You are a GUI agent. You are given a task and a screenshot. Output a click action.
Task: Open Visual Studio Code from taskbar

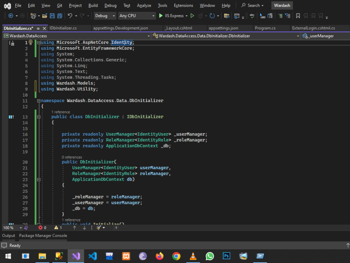click(x=92, y=256)
